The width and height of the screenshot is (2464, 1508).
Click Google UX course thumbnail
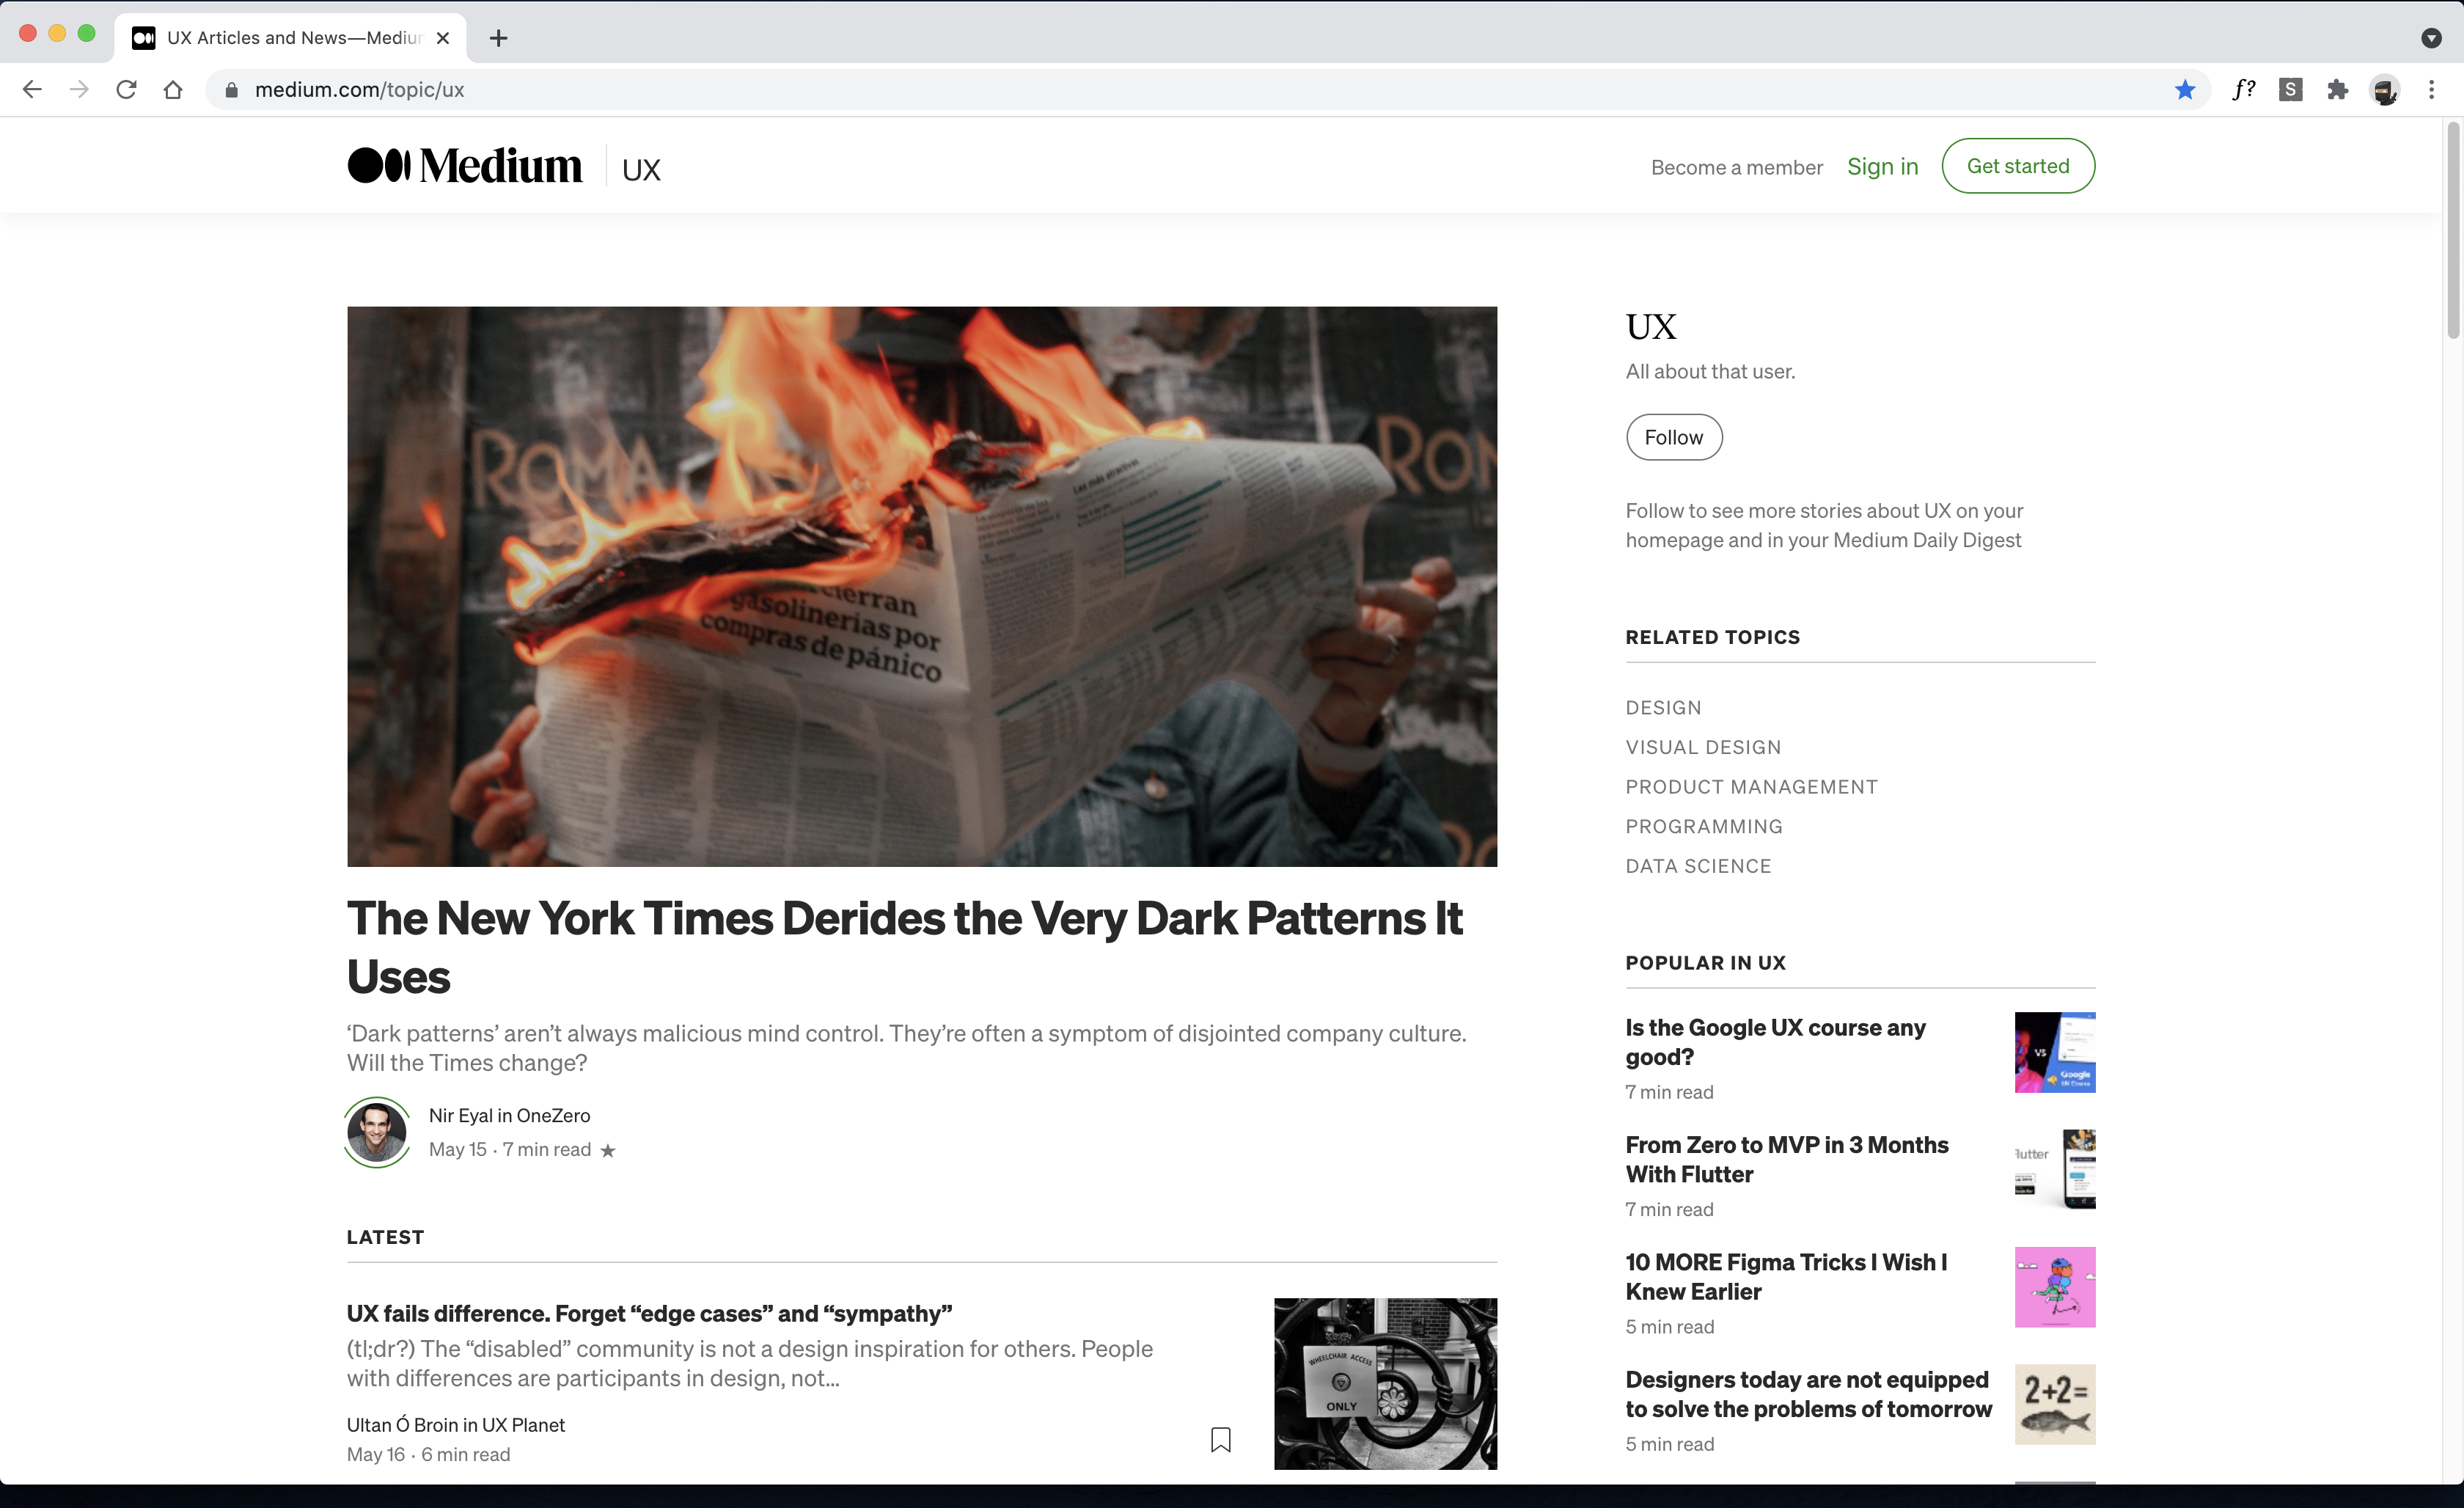2055,1052
